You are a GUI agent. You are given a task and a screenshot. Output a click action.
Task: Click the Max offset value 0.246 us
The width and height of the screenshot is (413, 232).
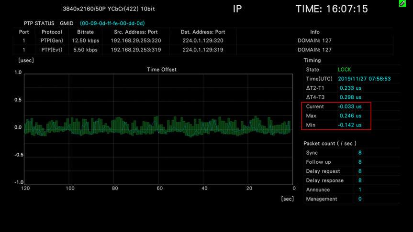click(350, 116)
